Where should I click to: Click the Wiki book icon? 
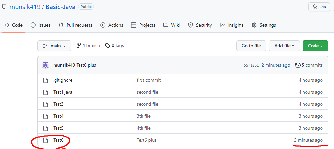[x=166, y=25]
